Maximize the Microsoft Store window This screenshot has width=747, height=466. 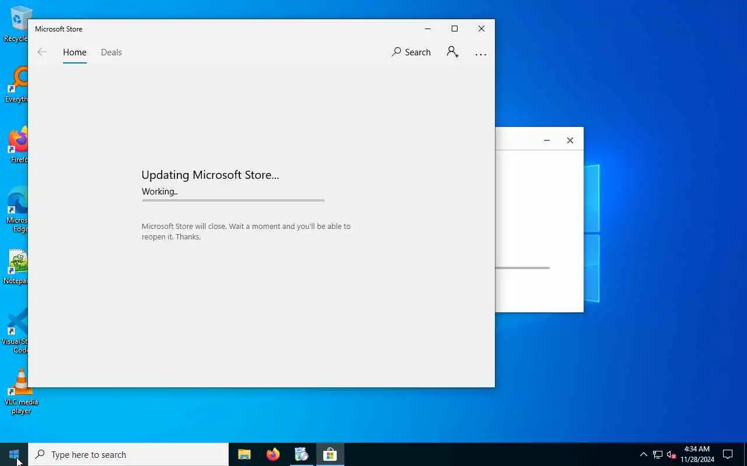tap(455, 29)
